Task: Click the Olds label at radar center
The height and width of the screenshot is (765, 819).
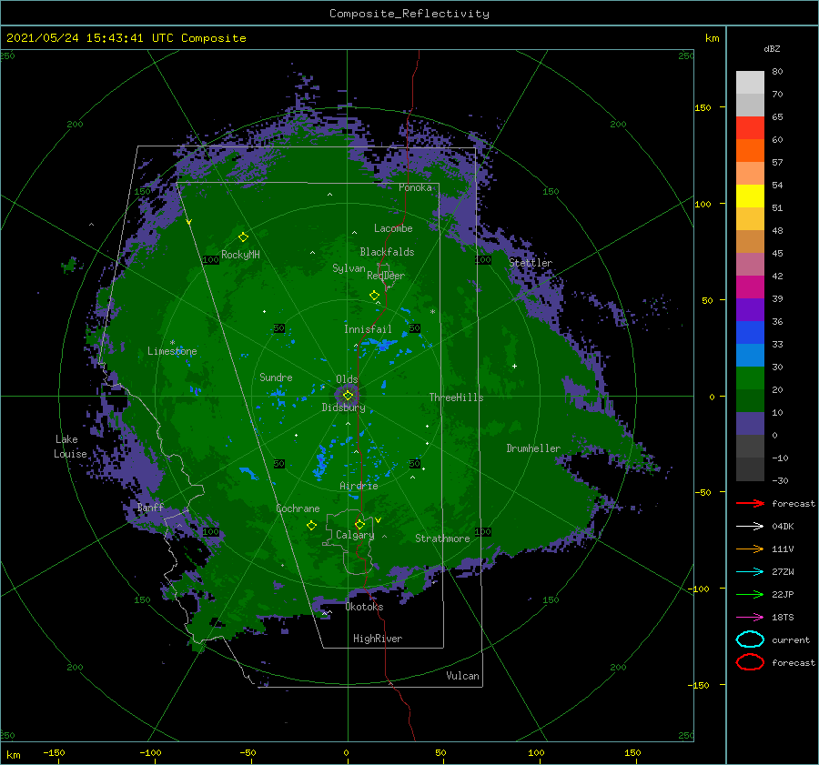Action: click(347, 379)
